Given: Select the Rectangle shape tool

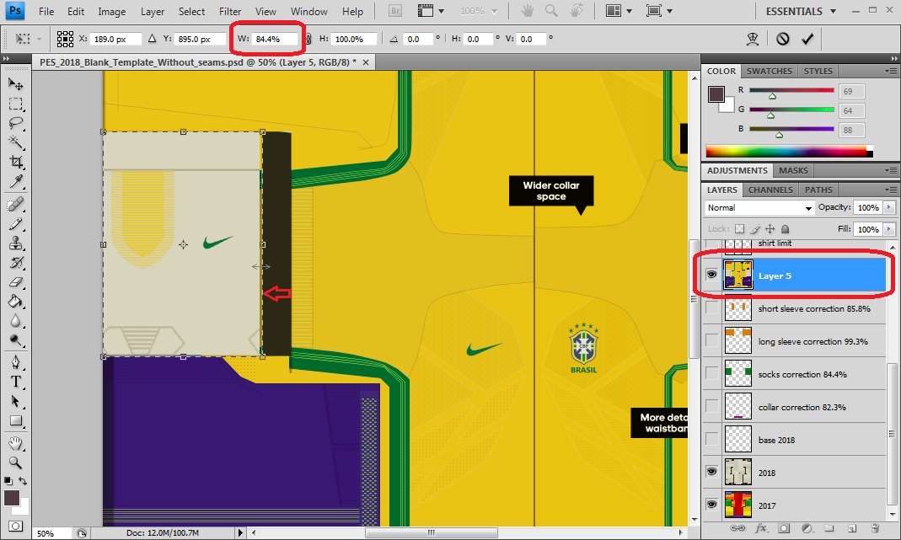Looking at the screenshot, I should pyautogui.click(x=15, y=421).
